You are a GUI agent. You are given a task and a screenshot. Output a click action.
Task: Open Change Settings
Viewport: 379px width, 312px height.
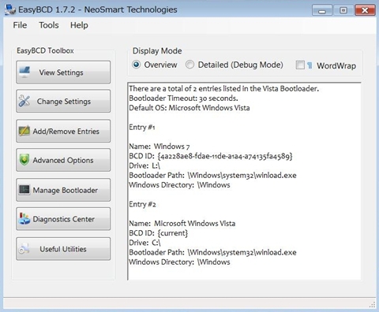click(63, 101)
